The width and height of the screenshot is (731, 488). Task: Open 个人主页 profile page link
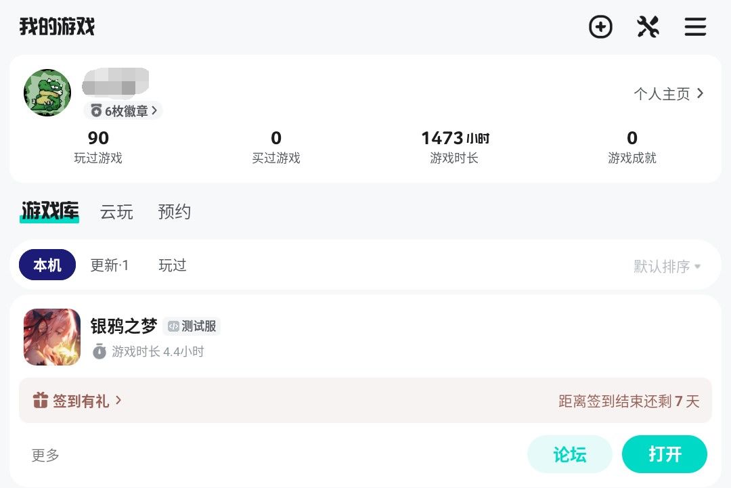coord(669,93)
